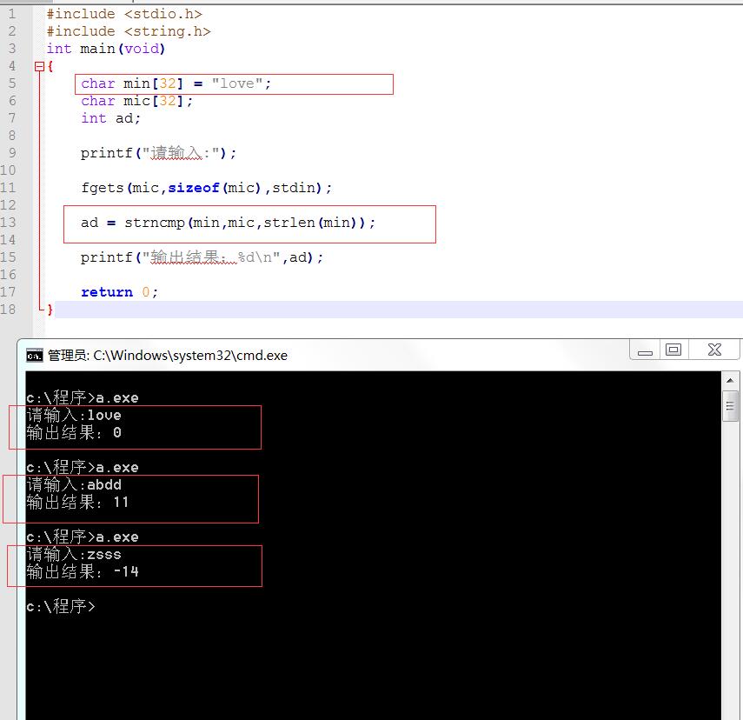Click the int ad; declaration
Image resolution: width=743 pixels, height=720 pixels.
[x=110, y=118]
